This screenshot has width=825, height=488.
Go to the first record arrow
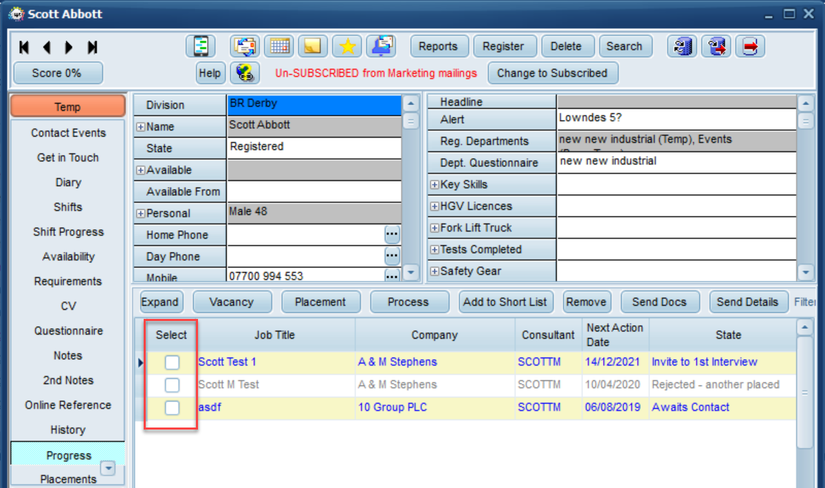(x=25, y=47)
